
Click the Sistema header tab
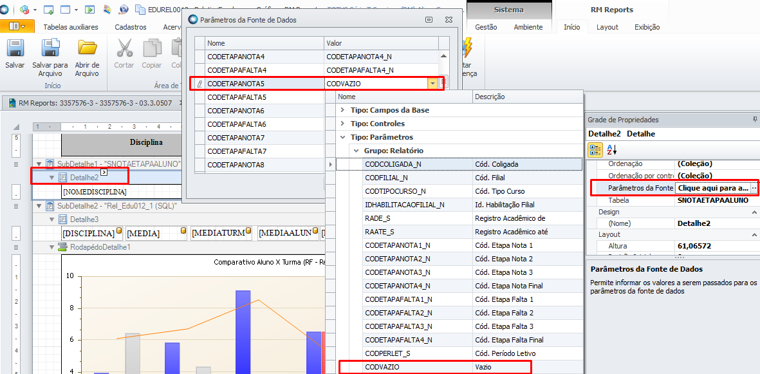(x=509, y=9)
